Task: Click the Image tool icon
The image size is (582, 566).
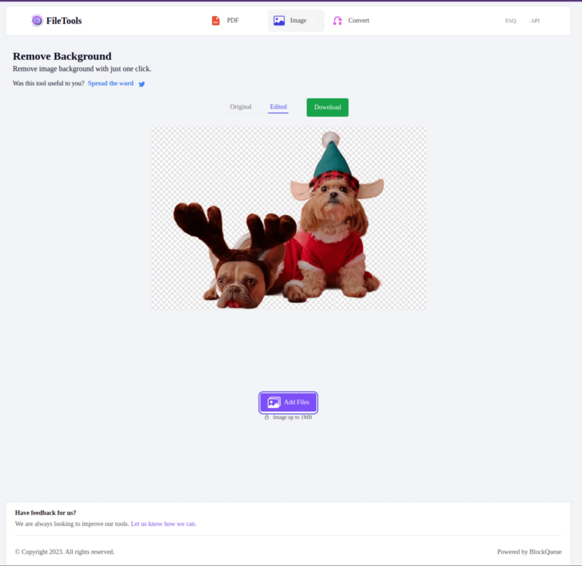Action: pos(278,20)
